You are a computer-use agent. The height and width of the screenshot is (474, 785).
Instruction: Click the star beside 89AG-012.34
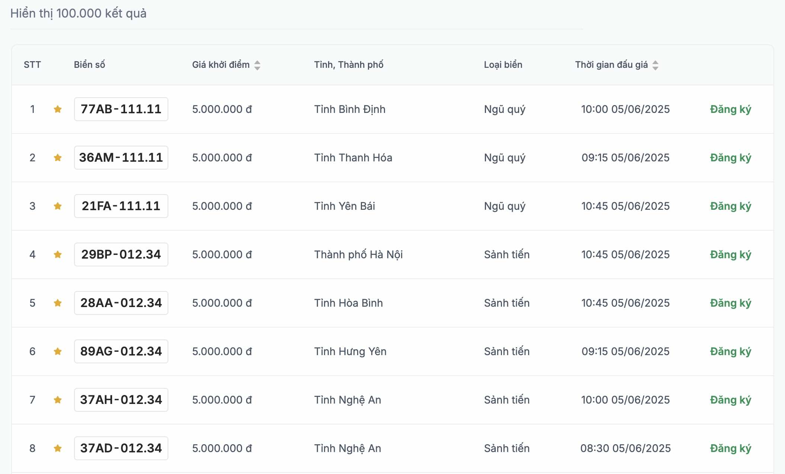[58, 351]
